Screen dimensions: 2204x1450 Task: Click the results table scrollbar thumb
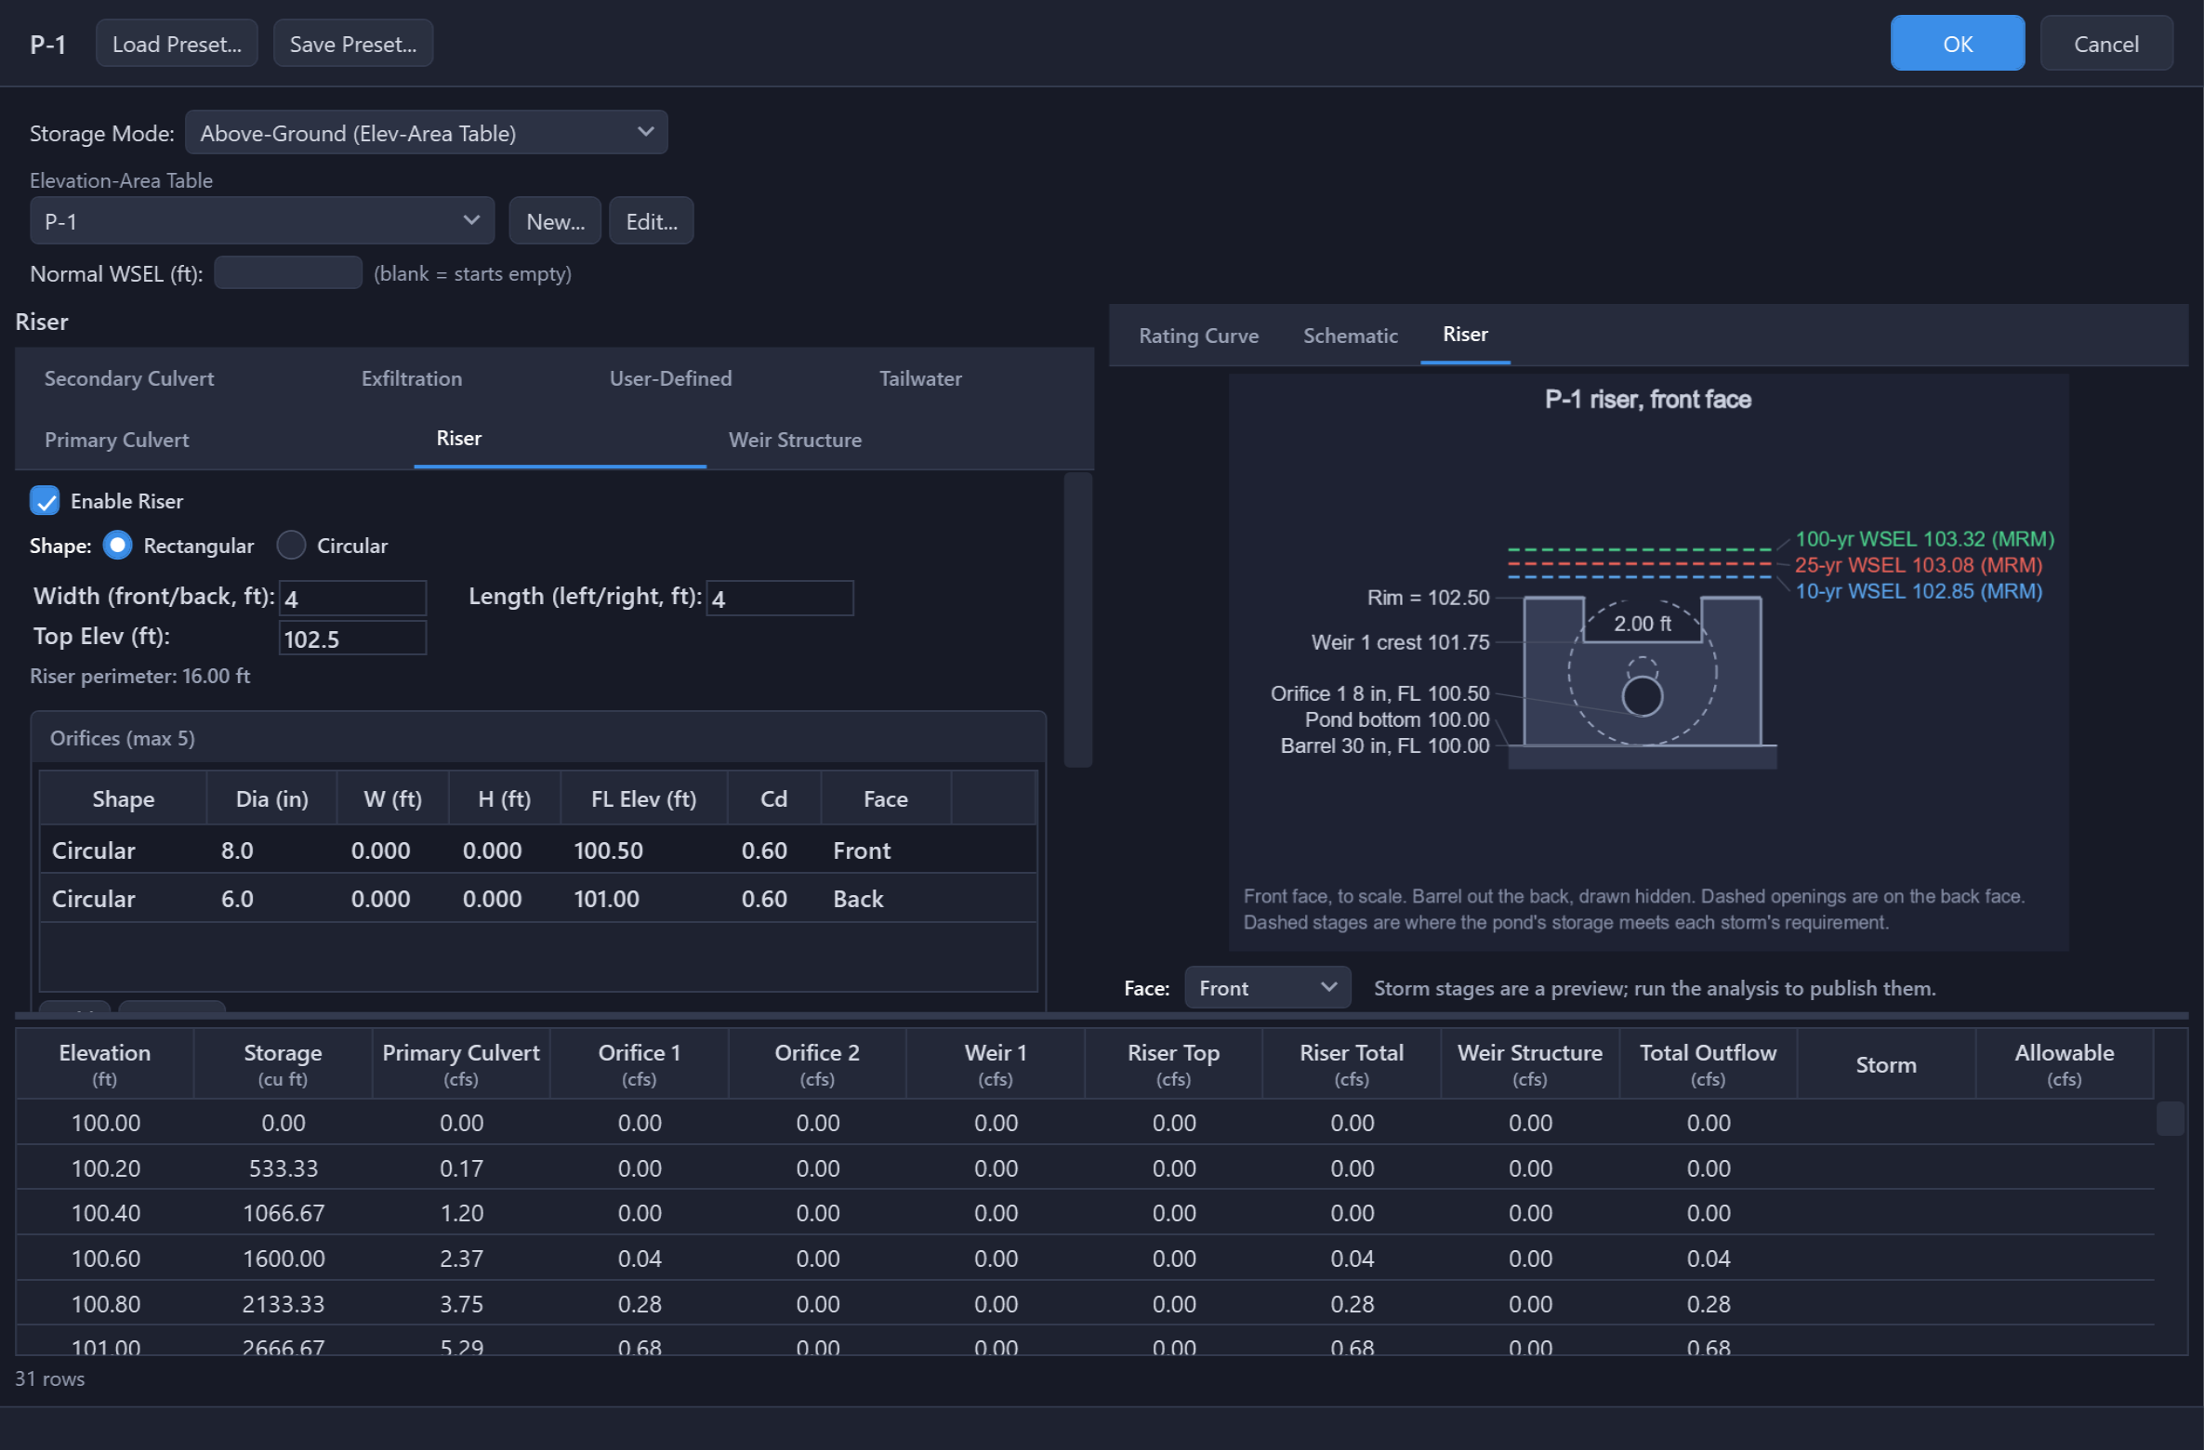click(2171, 1119)
